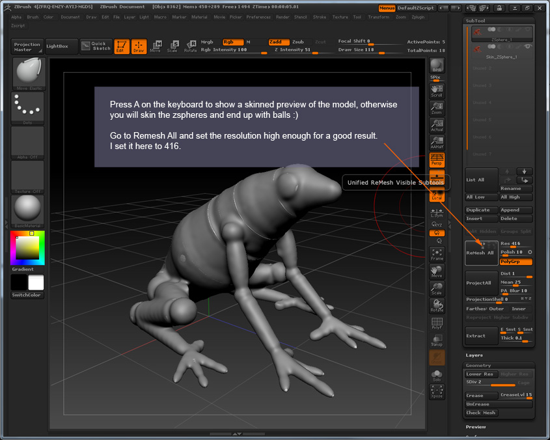This screenshot has height=440, width=550.
Task: Click the Projection Master button
Action: click(x=27, y=47)
